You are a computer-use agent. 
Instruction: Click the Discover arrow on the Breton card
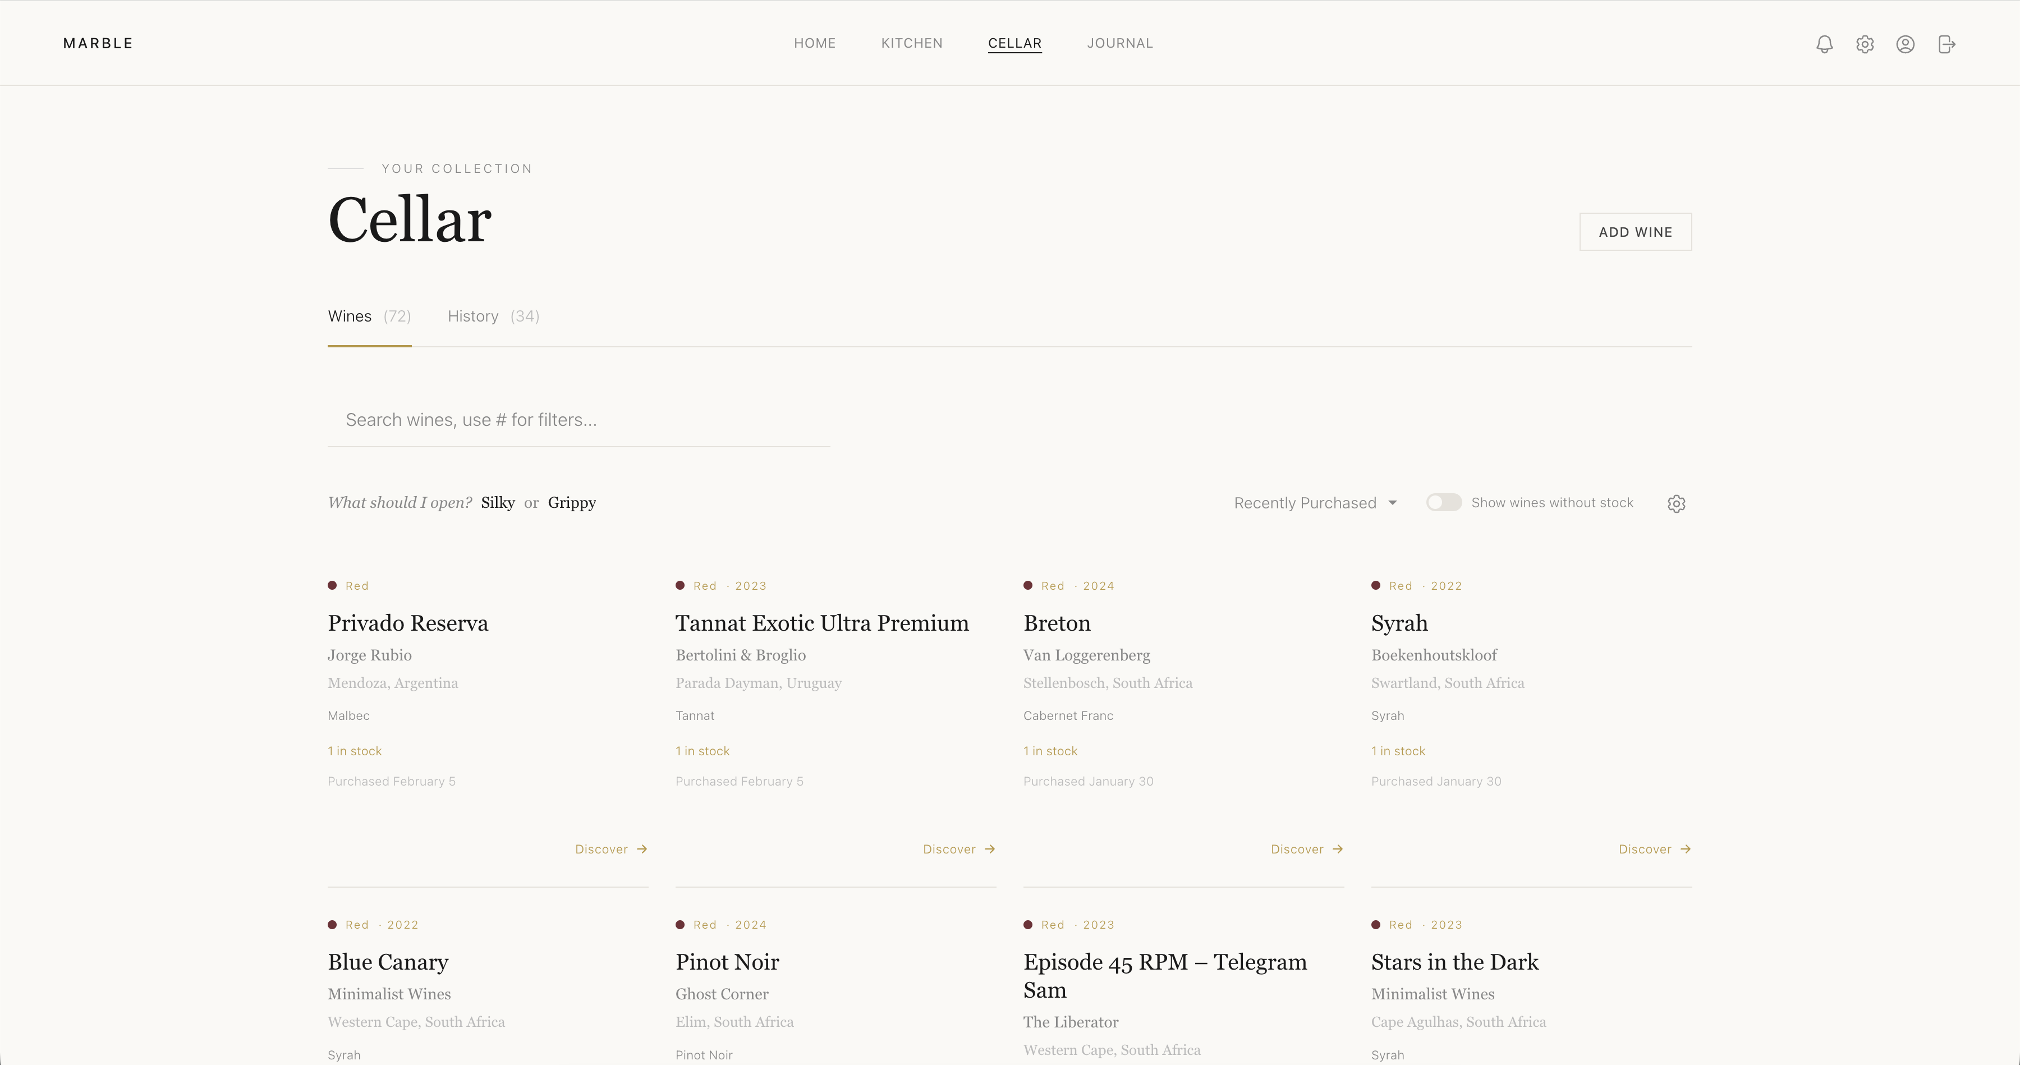pos(1306,848)
